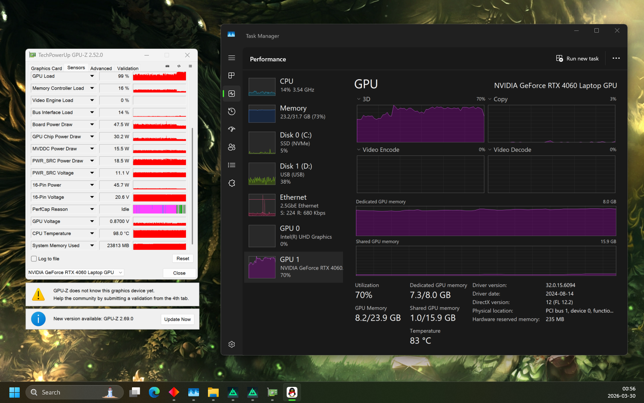Open App history in Task Manager sidebar
Image resolution: width=644 pixels, height=403 pixels.
(x=231, y=111)
